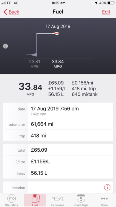Screen dimensions: 116x207
Task: Tap the empty location field
Action: 66,187
